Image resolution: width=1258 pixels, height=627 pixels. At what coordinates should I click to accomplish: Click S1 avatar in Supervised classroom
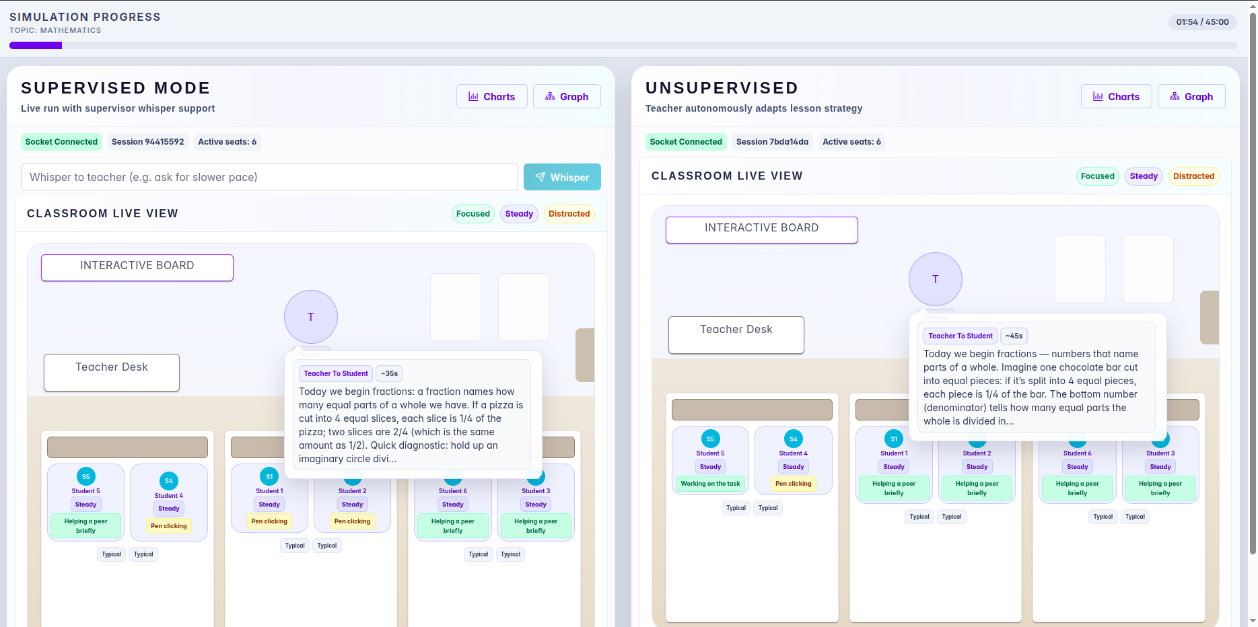[269, 476]
